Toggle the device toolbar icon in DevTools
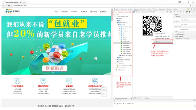This screenshot has width=196, height=110. 117,9
